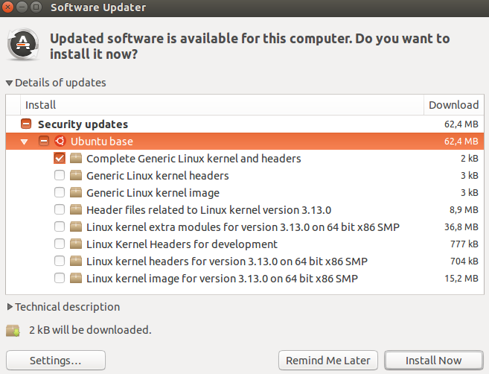Image resolution: width=489 pixels, height=374 pixels.
Task: Click package icon beside Complete Generic Linux kernel
Action: [x=75, y=159]
